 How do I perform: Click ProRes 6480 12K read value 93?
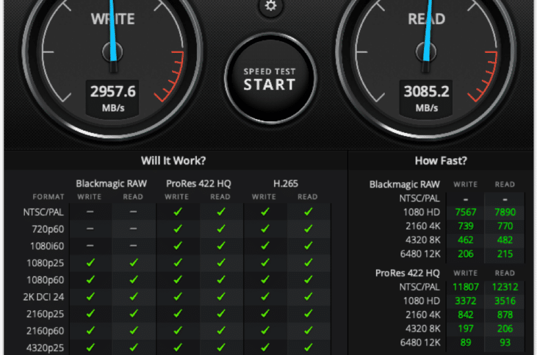coord(505,343)
